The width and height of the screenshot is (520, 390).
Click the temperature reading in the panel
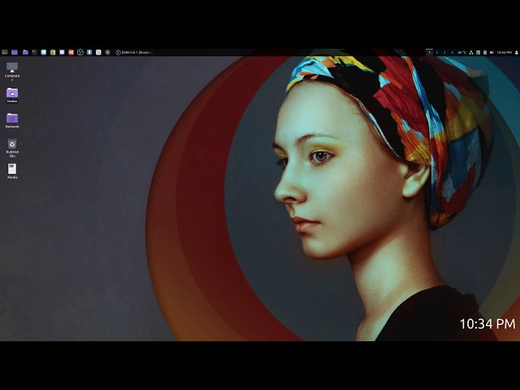pyautogui.click(x=461, y=52)
